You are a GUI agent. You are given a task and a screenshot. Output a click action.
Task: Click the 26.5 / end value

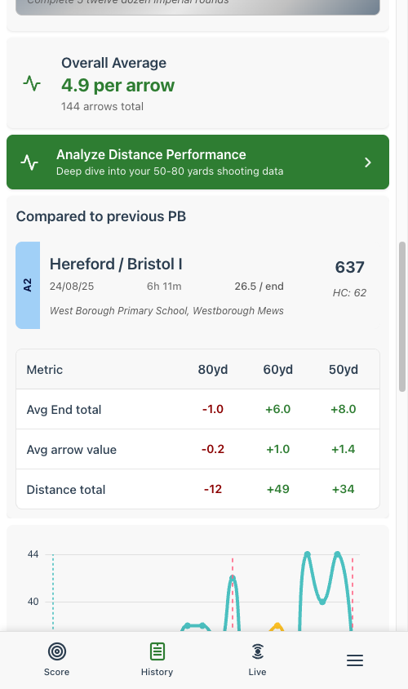point(259,287)
